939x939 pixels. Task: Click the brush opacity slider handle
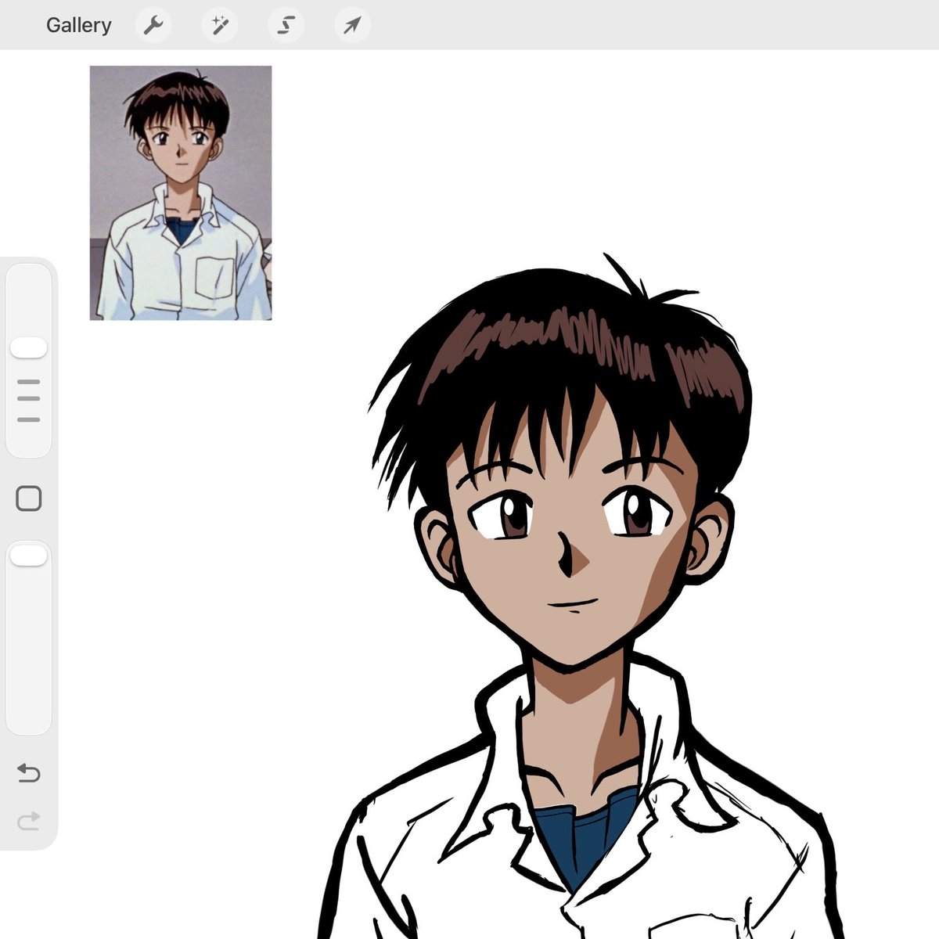coord(28,556)
